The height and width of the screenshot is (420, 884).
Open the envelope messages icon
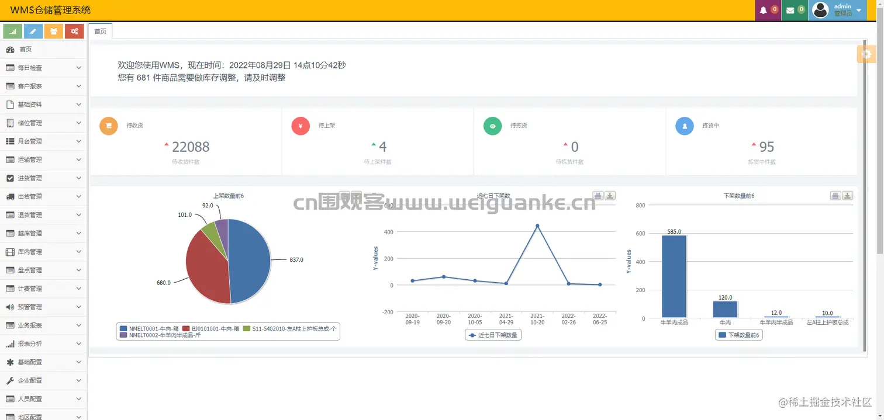pos(795,11)
